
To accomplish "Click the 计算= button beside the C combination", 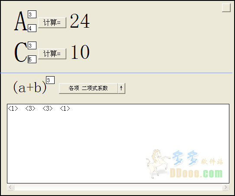I will [x=52, y=54].
